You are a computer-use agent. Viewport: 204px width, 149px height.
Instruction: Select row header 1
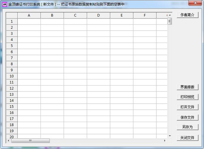pyautogui.click(x=12, y=21)
